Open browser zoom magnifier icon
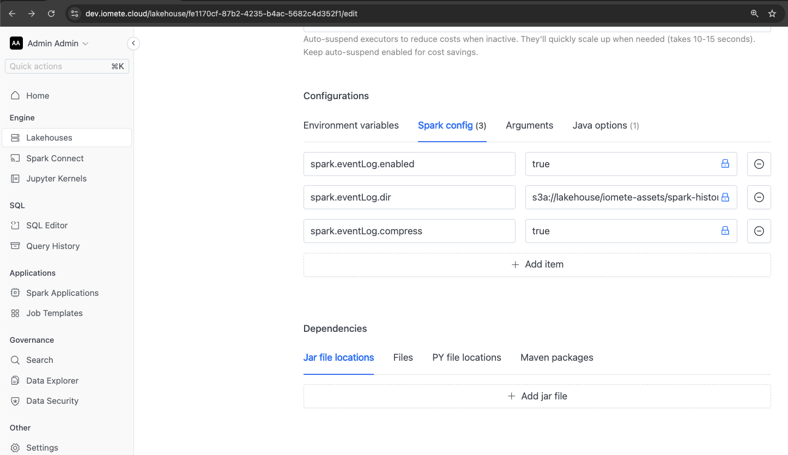The height and width of the screenshot is (455, 788). tap(755, 14)
